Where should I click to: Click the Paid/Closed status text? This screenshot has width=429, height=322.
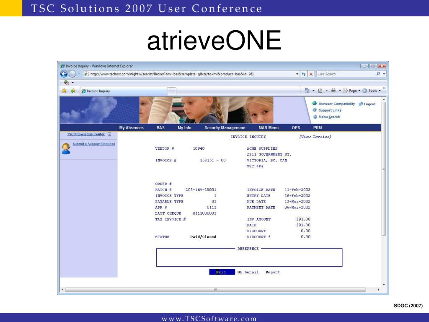point(203,237)
